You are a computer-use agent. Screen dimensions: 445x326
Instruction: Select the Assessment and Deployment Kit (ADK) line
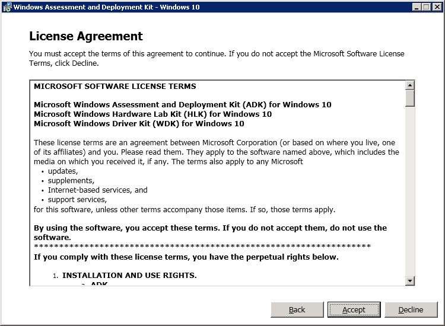(183, 104)
